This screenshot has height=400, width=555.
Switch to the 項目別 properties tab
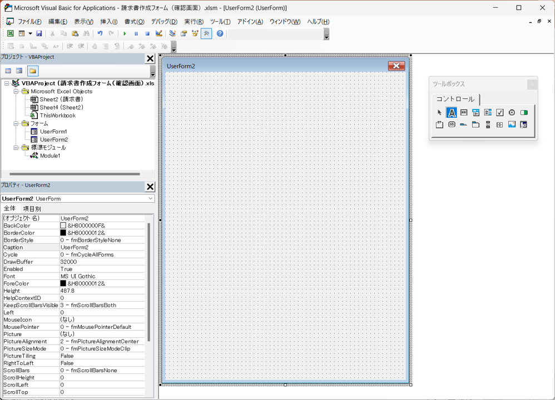click(x=32, y=209)
